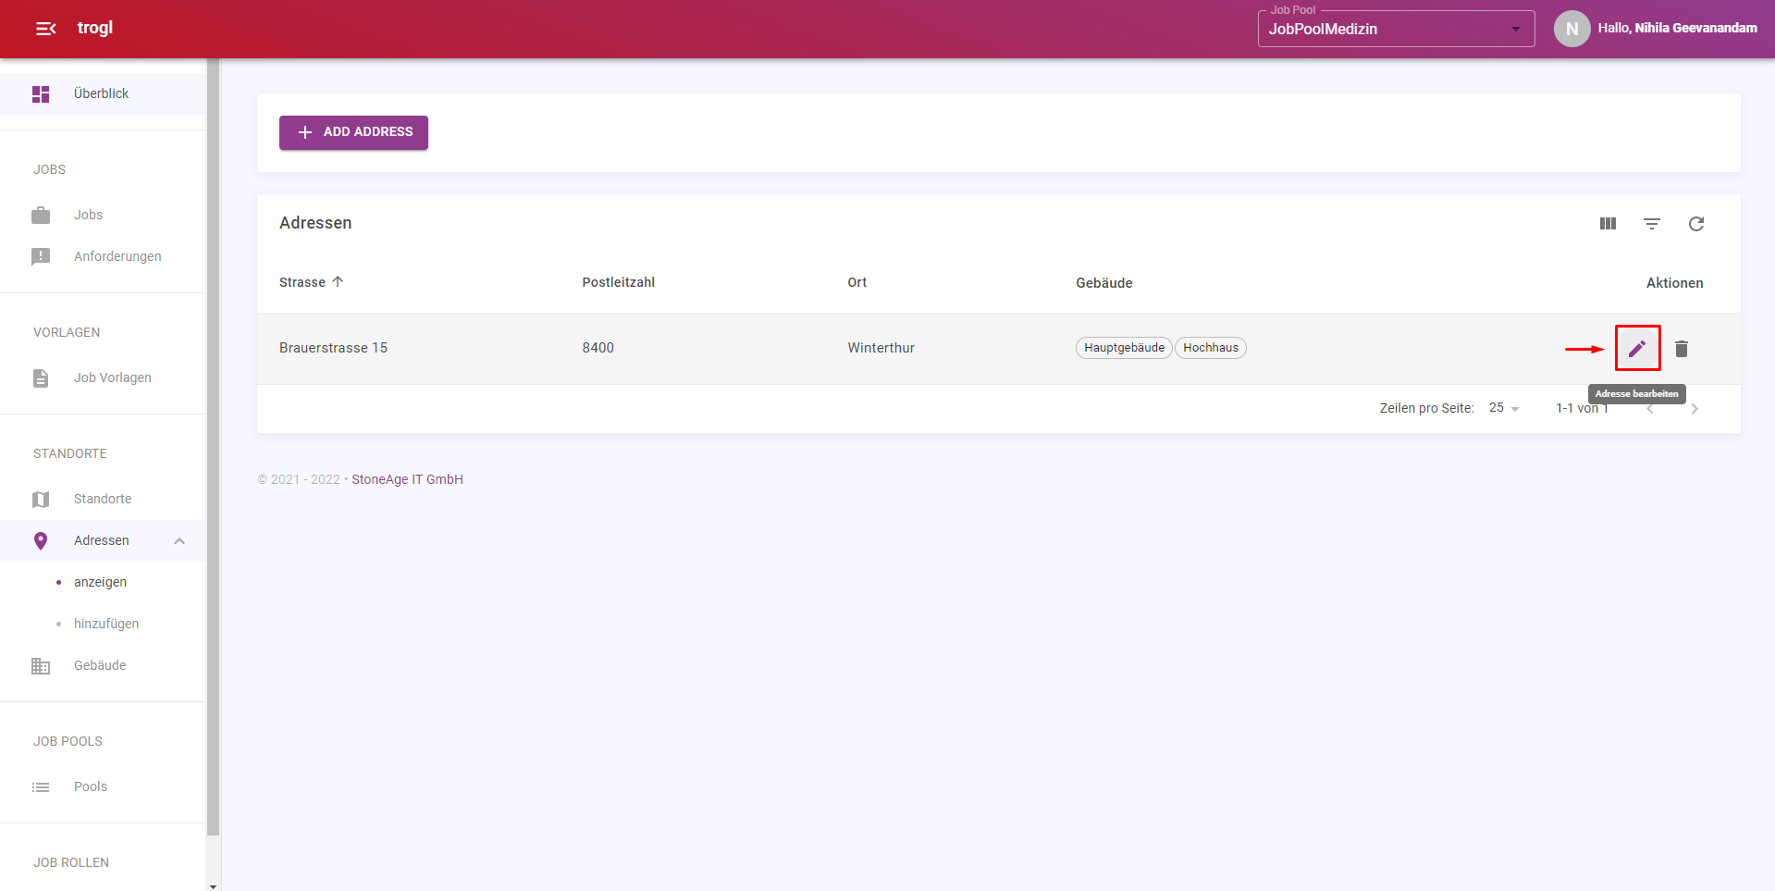Image resolution: width=1775 pixels, height=891 pixels.
Task: Click the Strasse column header
Action: coord(302,282)
